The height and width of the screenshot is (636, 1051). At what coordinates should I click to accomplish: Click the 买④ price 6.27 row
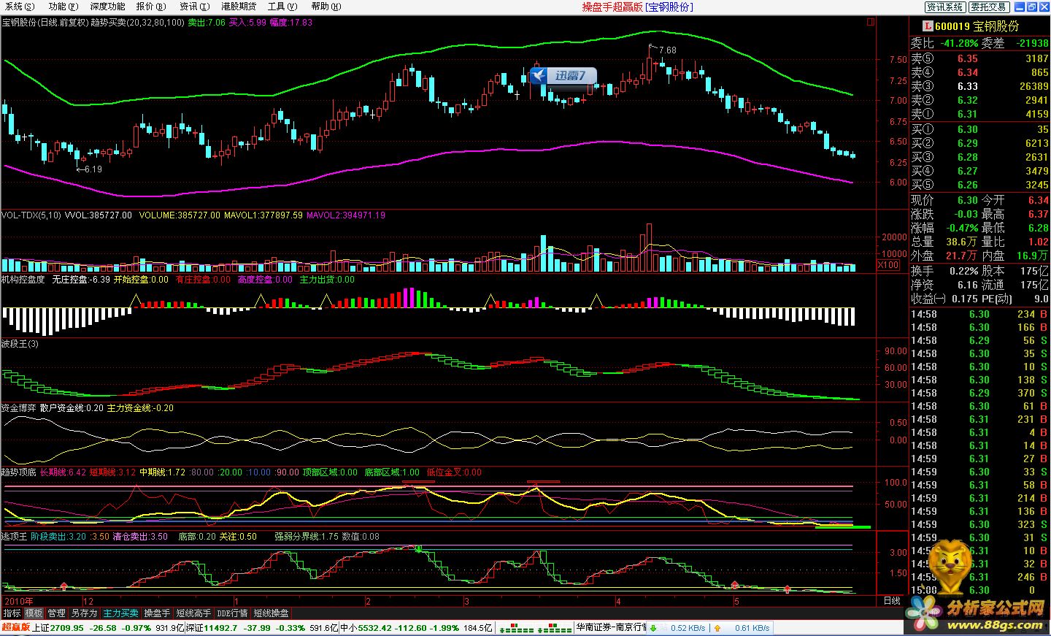point(979,171)
